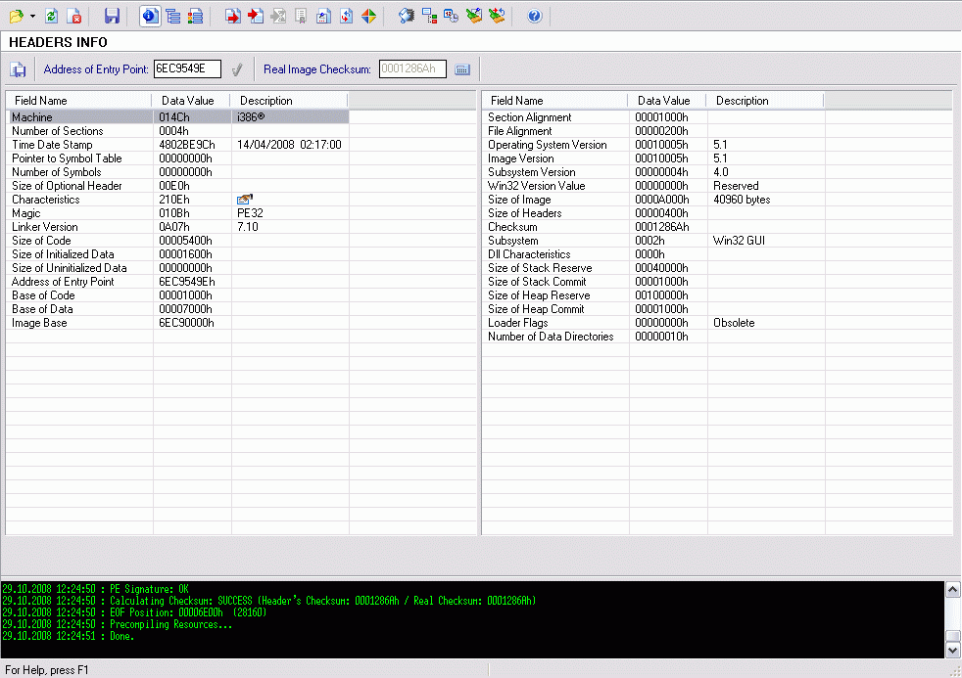962x678 pixels.
Task: Click the open file folder icon
Action: click(x=17, y=17)
